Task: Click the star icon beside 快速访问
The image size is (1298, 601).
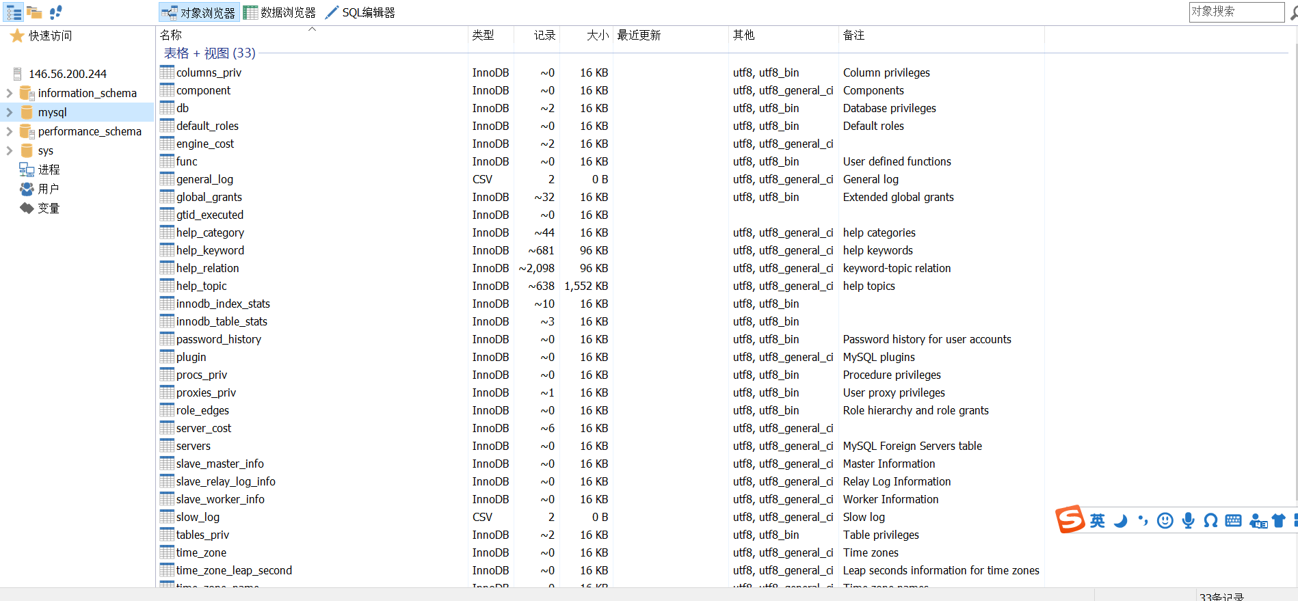Action: (17, 36)
